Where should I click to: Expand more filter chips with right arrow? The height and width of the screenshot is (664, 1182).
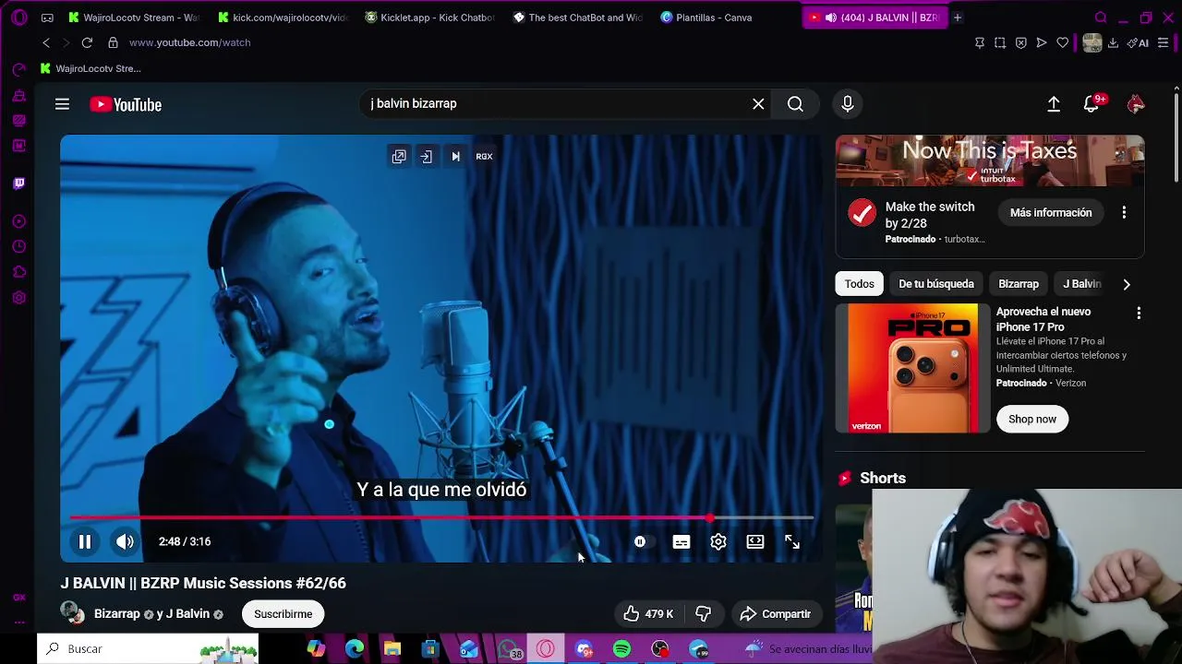(1127, 284)
